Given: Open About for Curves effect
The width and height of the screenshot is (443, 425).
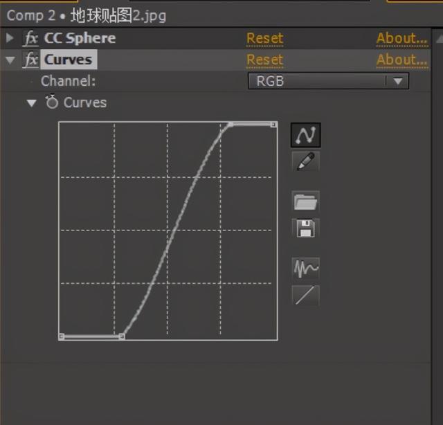Looking at the screenshot, I should [x=402, y=60].
